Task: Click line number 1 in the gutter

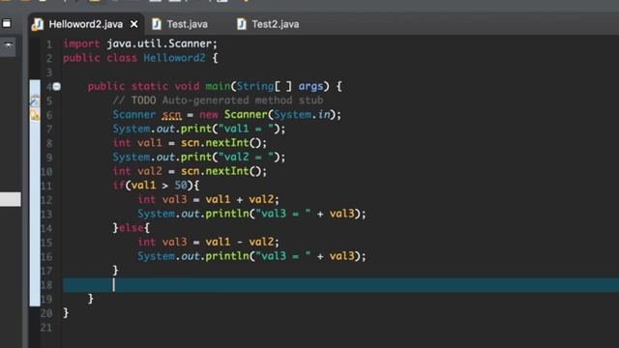Action: pyautogui.click(x=49, y=44)
